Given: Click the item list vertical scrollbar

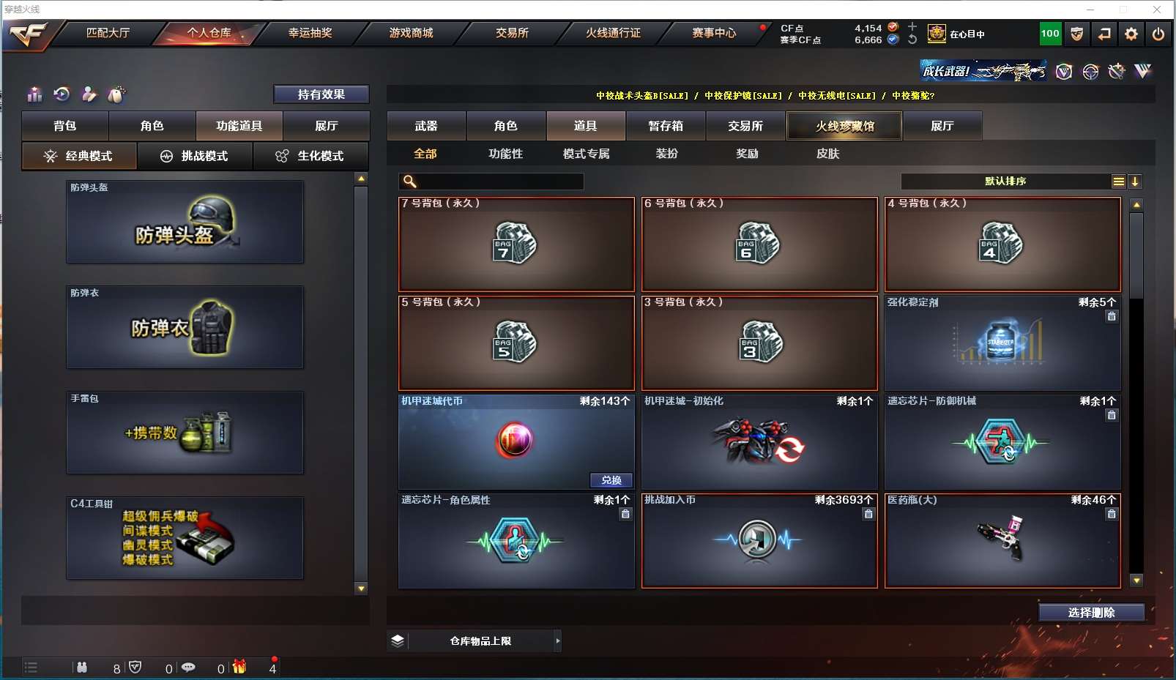Looking at the screenshot, I should (x=1136, y=392).
